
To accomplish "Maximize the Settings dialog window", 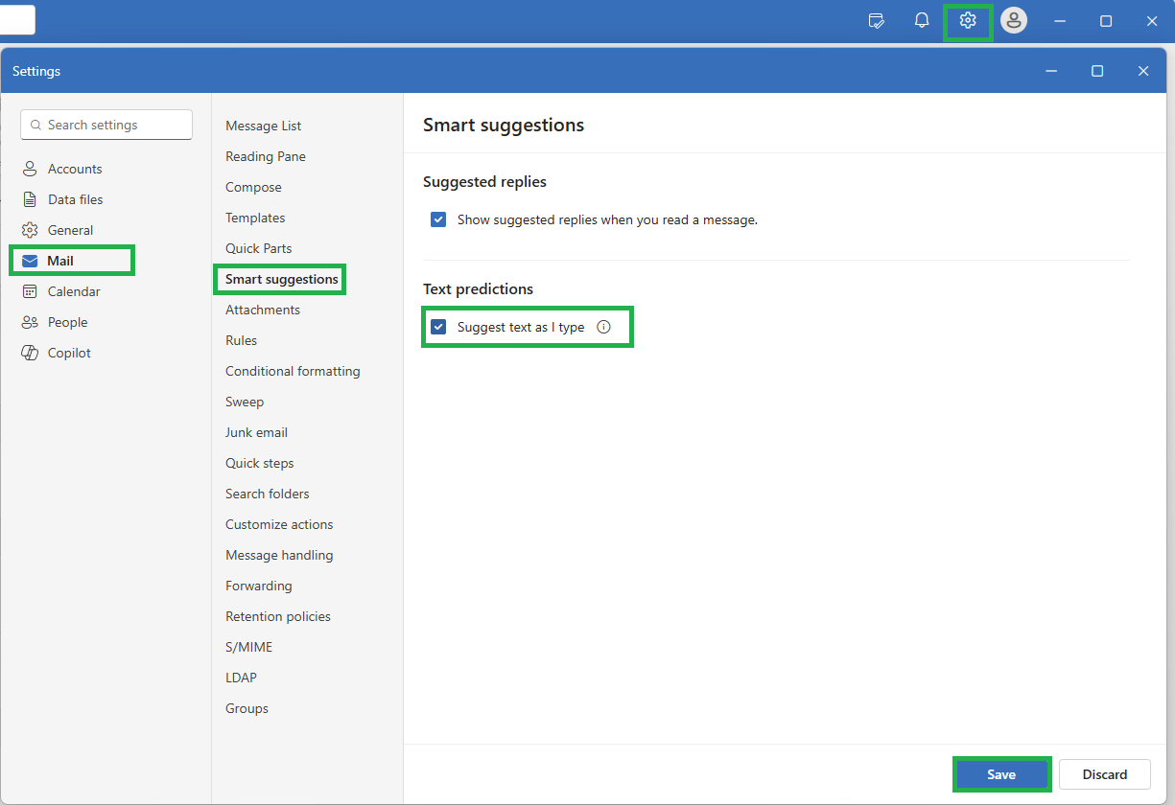I will click(x=1097, y=71).
